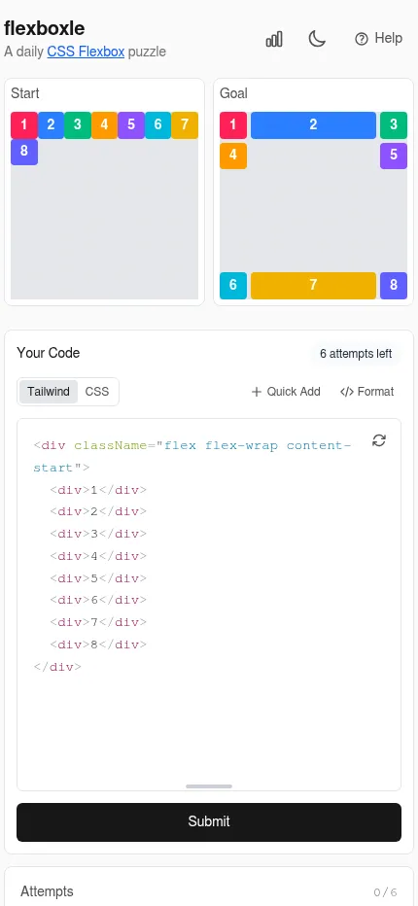This screenshot has height=906, width=418.
Task: Click the green box 3 in Goal
Action: point(394,124)
